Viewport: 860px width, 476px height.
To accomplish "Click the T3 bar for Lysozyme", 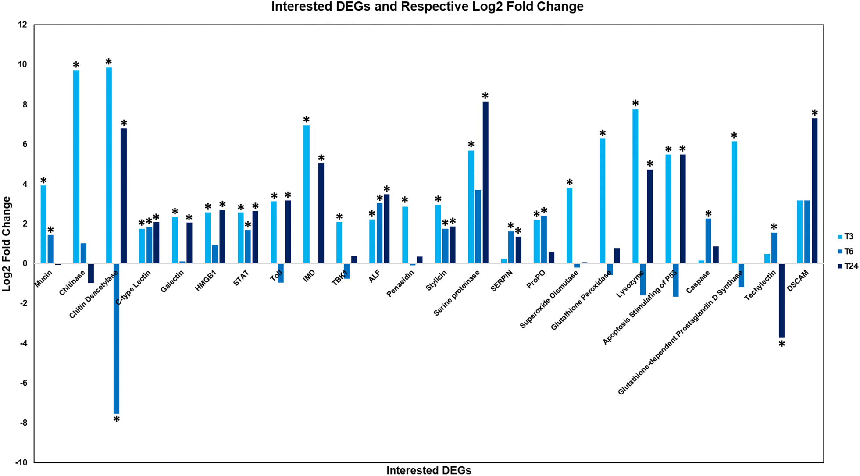I will click(635, 186).
